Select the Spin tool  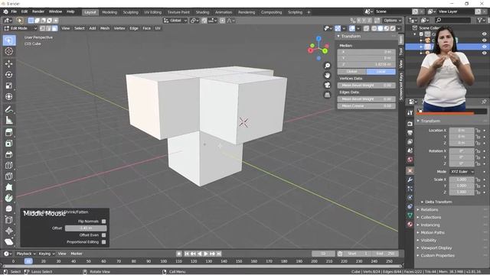point(9,198)
